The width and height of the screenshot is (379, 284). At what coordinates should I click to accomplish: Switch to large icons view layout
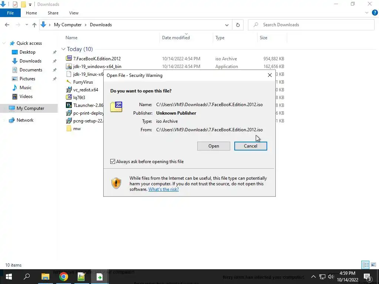tap(373, 265)
